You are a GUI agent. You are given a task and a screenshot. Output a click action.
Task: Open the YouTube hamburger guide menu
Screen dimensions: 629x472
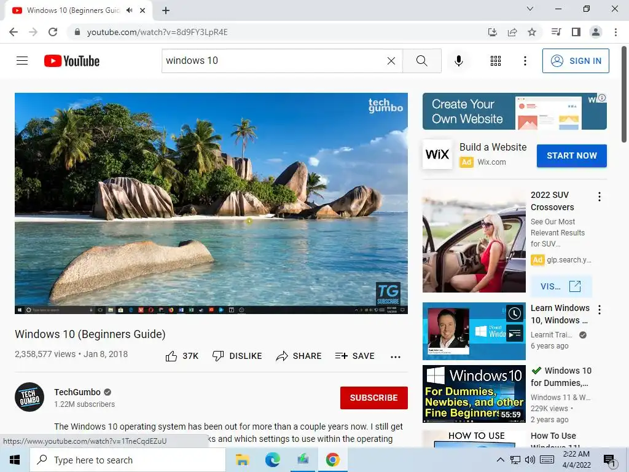pyautogui.click(x=22, y=61)
